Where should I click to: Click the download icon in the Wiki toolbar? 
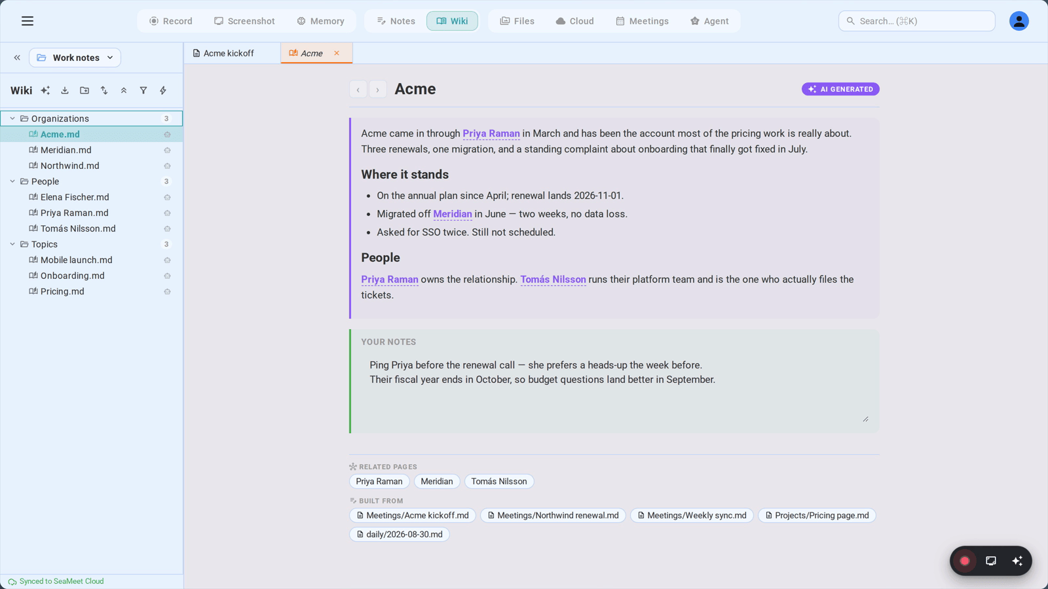(65, 90)
